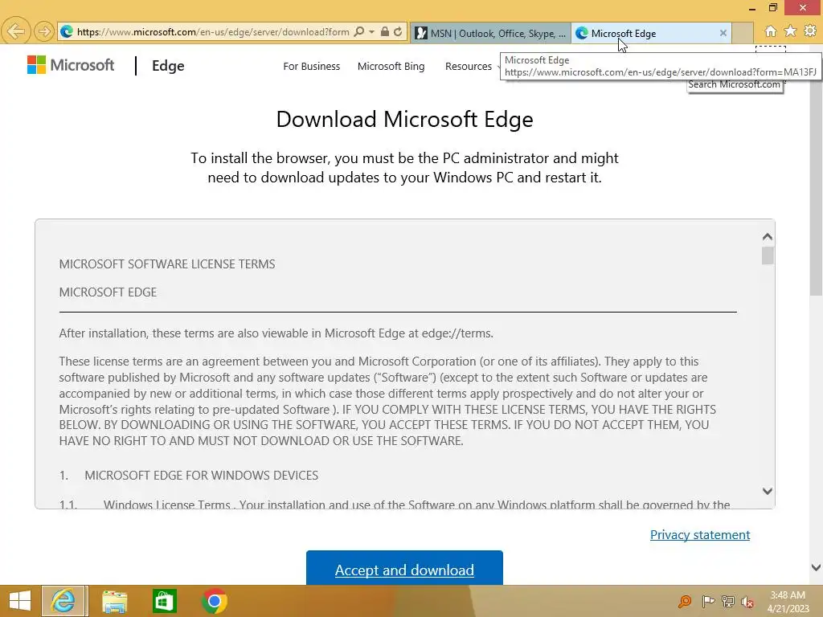Image resolution: width=823 pixels, height=617 pixels.
Task: Open a new tab with the blank tab button
Action: click(x=742, y=33)
